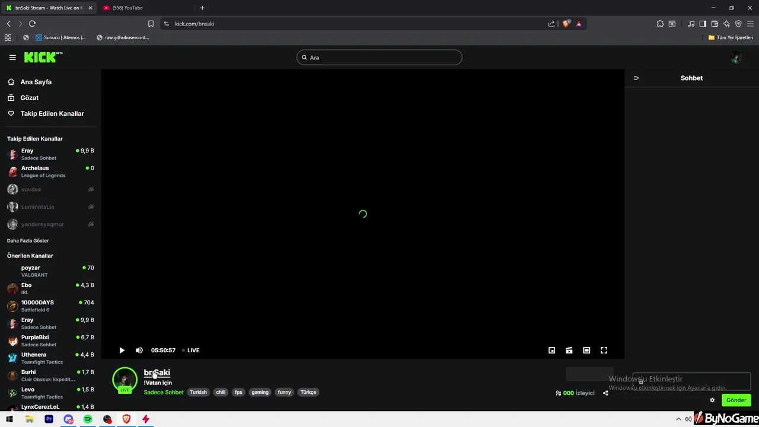This screenshot has width=759, height=427.
Task: Open offline channel LuminataLia
Action: pos(50,207)
